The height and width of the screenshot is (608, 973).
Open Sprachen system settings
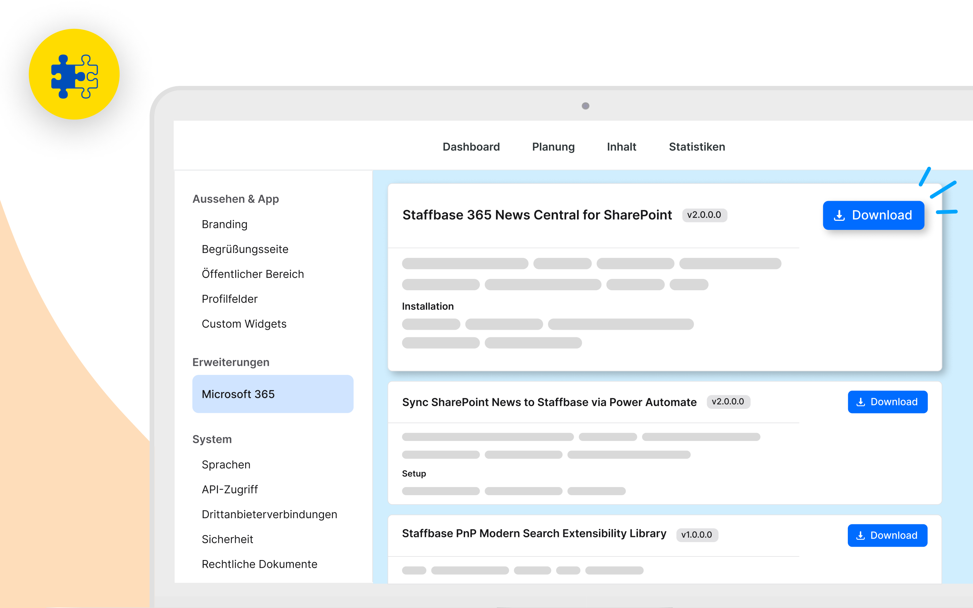click(226, 464)
